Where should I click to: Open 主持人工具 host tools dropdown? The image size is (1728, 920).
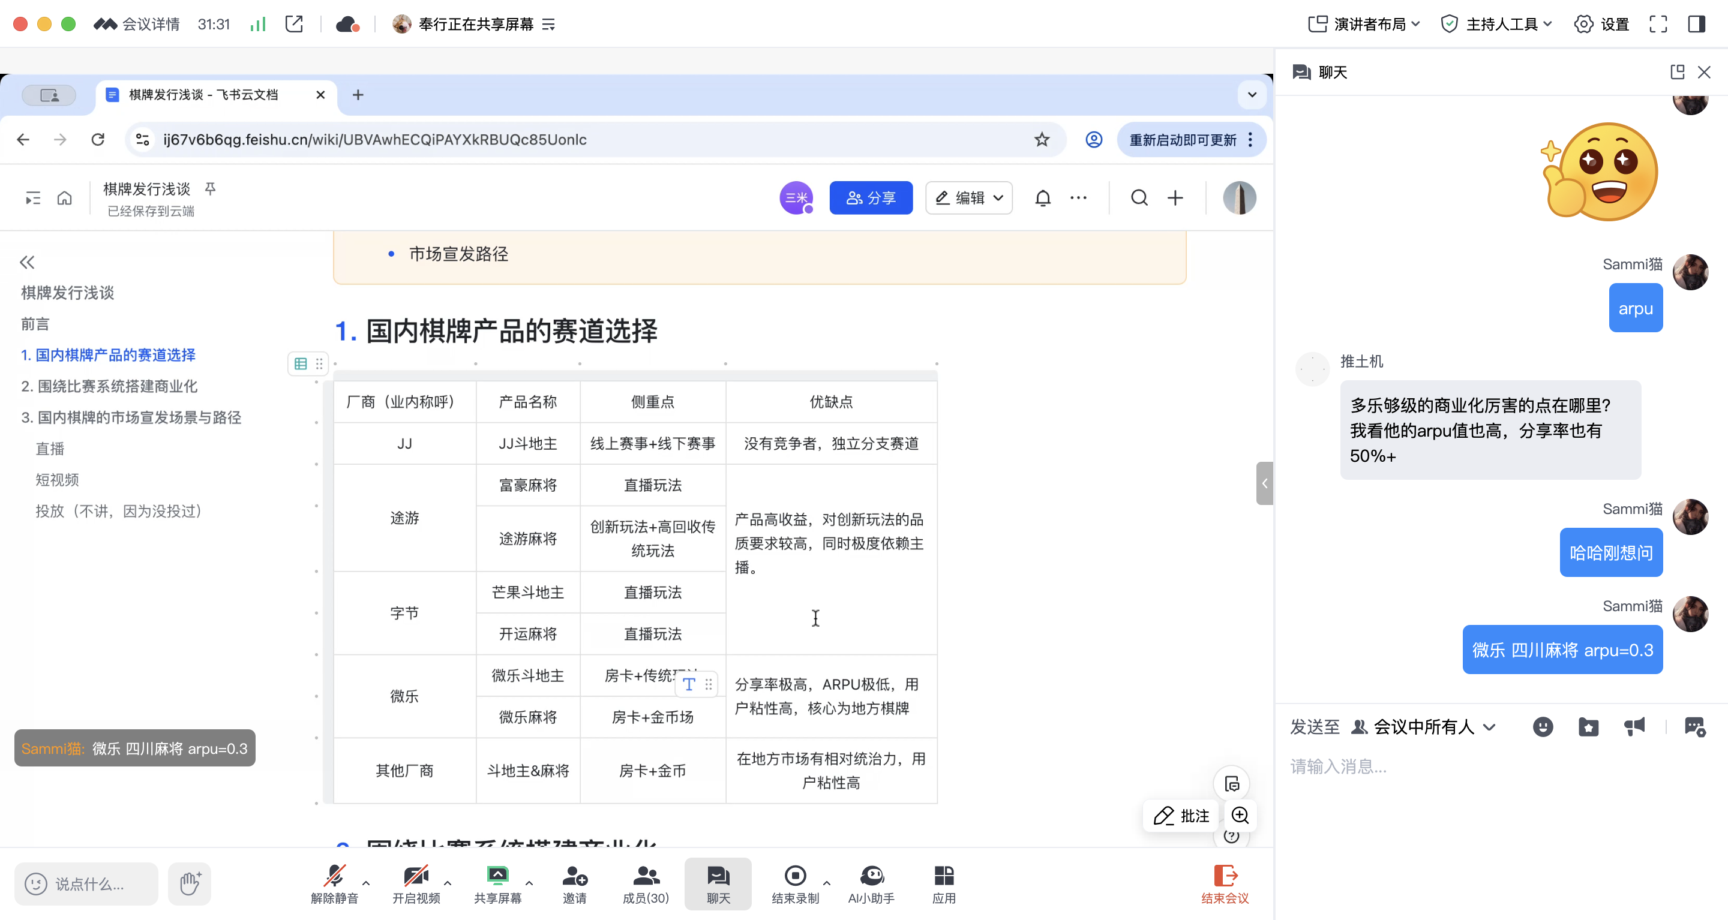pyautogui.click(x=1496, y=24)
